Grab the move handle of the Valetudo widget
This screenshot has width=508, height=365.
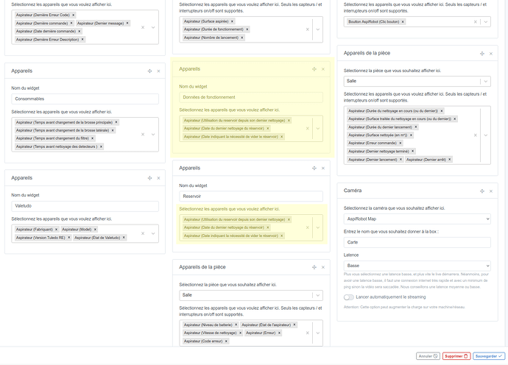[149, 177]
